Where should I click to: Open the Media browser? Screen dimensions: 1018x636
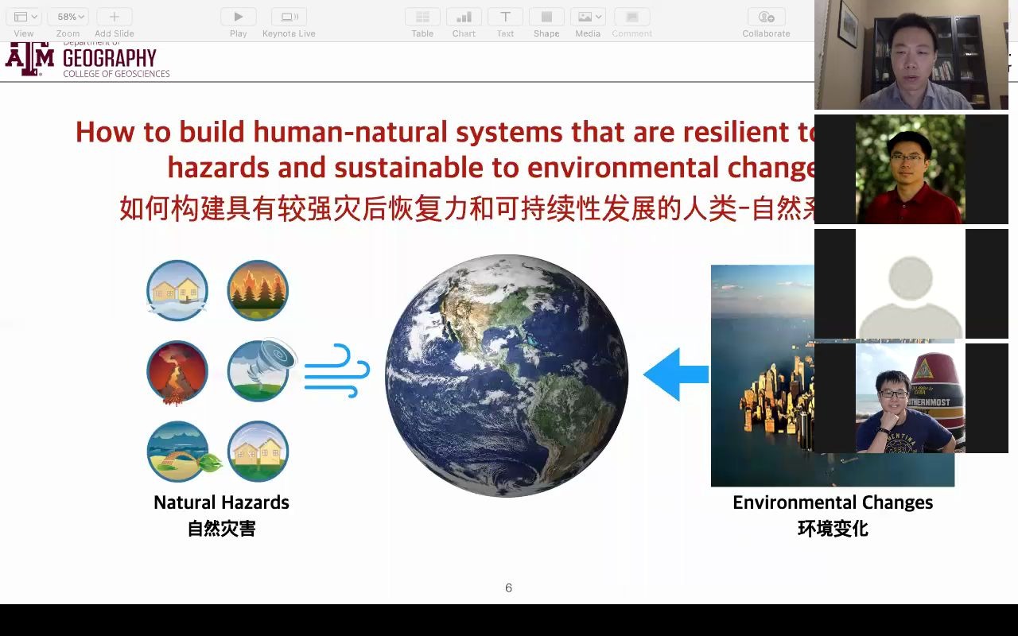coord(585,17)
